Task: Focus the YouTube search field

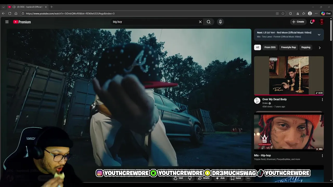Action: coord(155,22)
